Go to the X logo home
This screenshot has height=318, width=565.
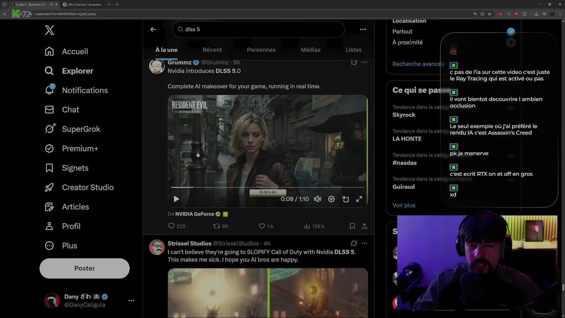49,30
